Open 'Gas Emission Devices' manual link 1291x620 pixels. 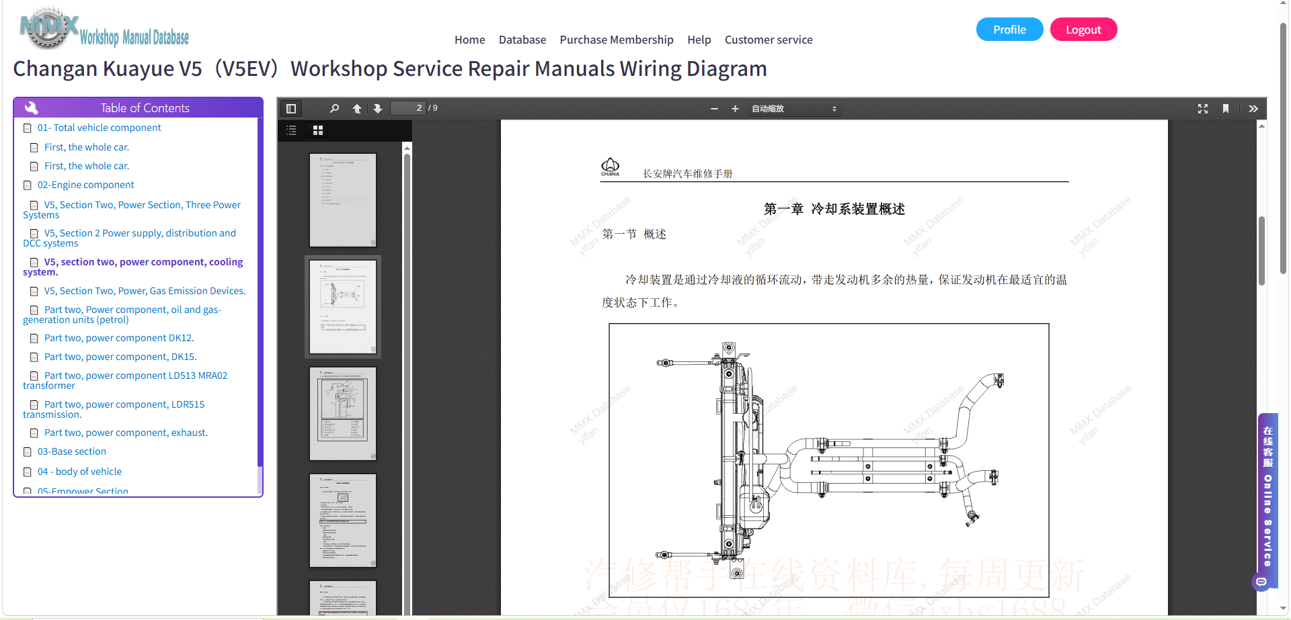[x=145, y=291]
